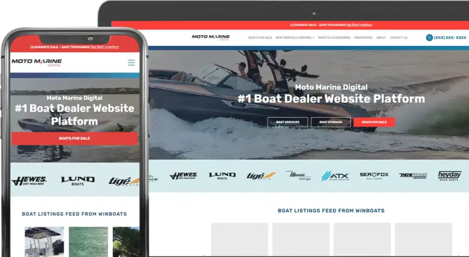This screenshot has width=469, height=257.
Task: Select the Heyday Wake Boats logo
Action: 449,176
